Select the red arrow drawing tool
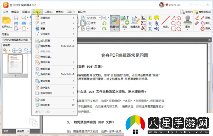Viewport: 213px width, 136px height. [173, 18]
